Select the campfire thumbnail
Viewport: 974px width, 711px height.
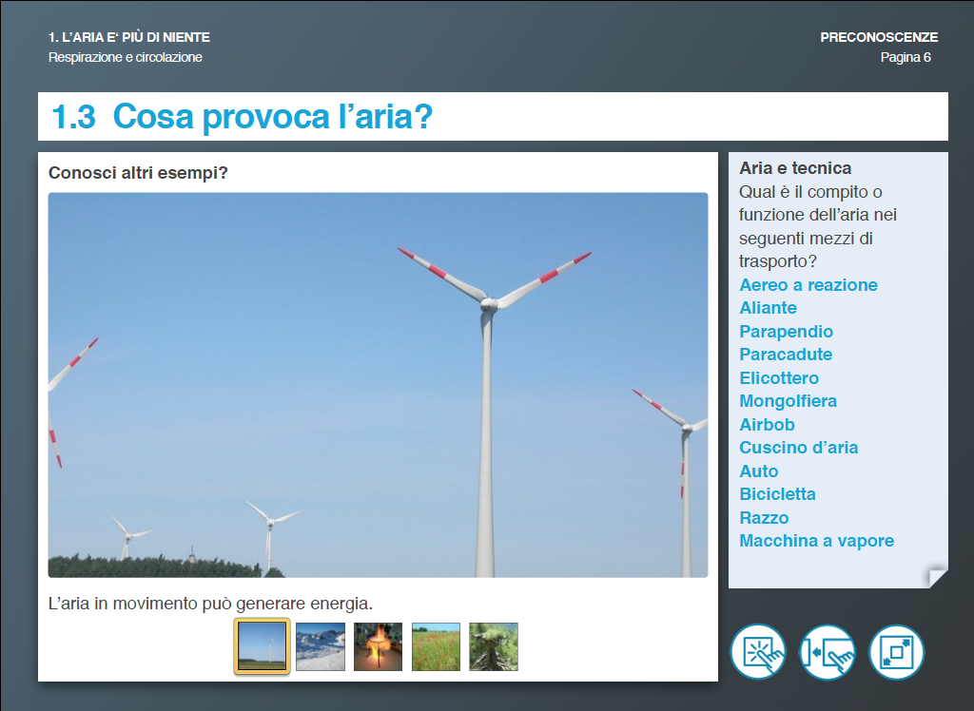click(378, 647)
